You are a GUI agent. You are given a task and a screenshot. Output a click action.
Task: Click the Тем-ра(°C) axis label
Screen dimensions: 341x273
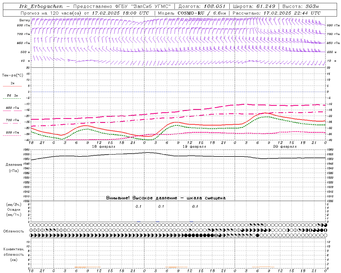13,75
